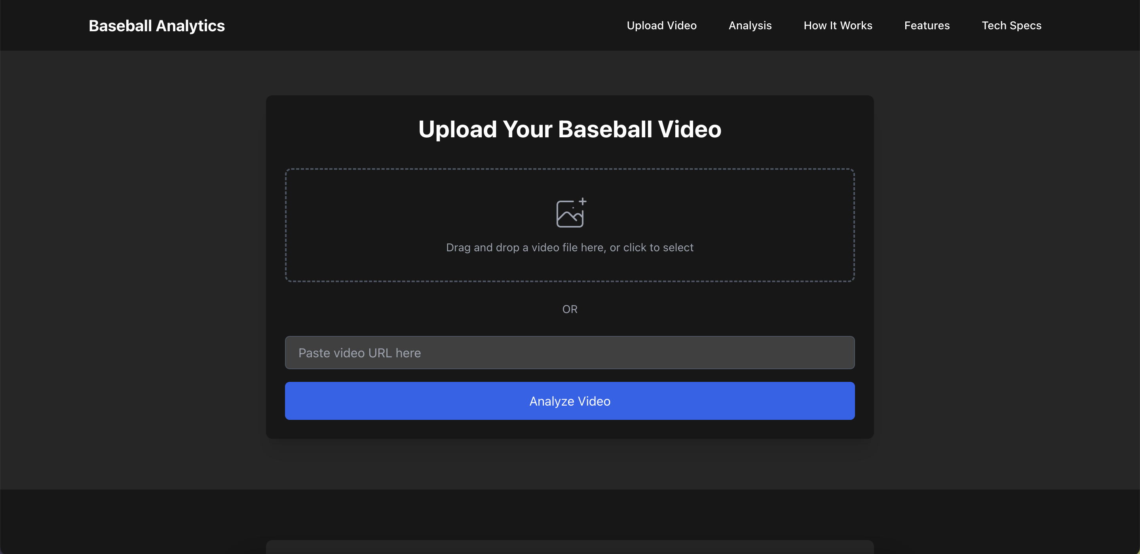Click empty header area between logo and nav
The height and width of the screenshot is (554, 1140).
420,26
